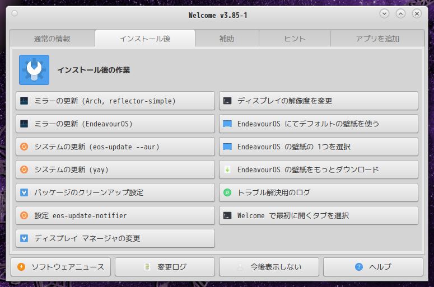The image size is (434, 287).
Task: Click the パッケージのクリーンアップ設定 label text
Action: pos(89,192)
